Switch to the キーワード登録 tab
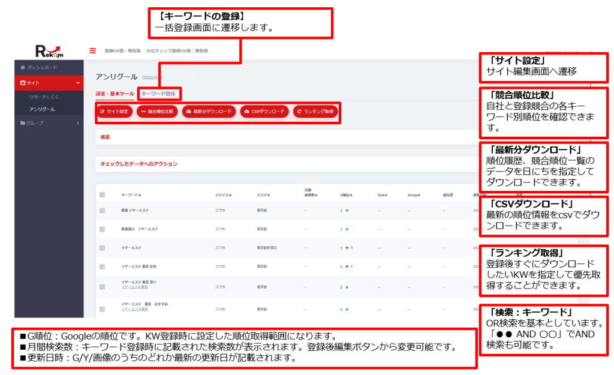Image resolution: width=614 pixels, height=375 pixels. click(158, 94)
